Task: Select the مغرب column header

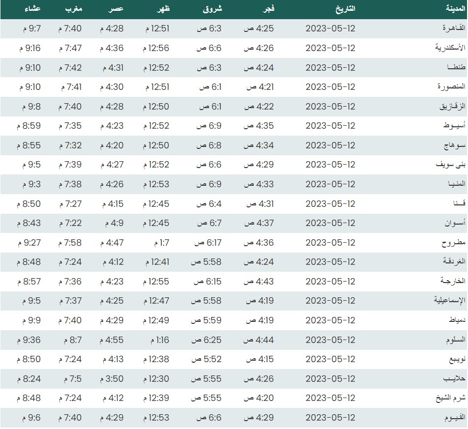Action: tap(73, 9)
